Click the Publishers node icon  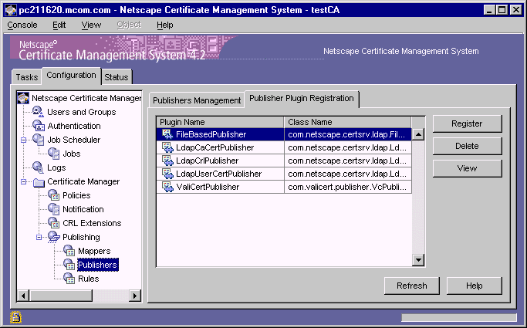tap(69, 265)
